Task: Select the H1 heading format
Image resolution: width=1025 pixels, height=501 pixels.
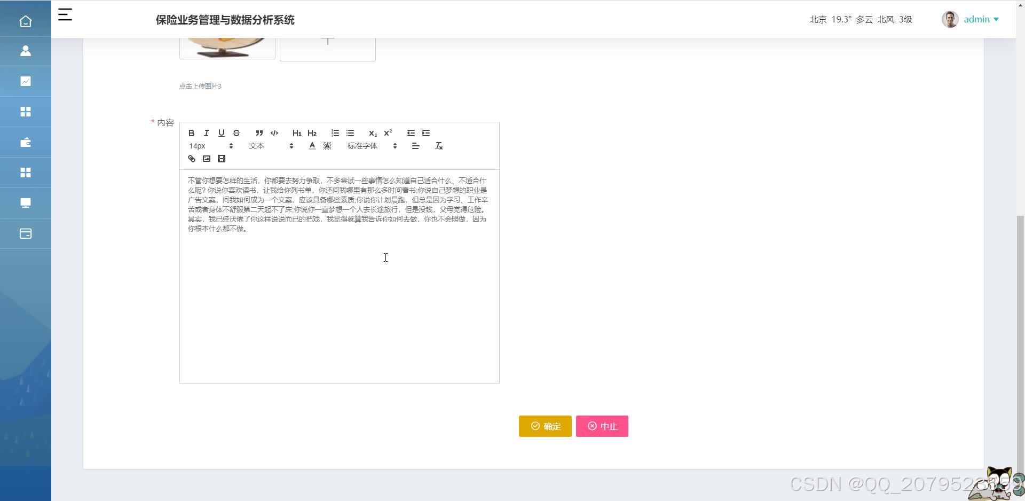Action: point(297,133)
